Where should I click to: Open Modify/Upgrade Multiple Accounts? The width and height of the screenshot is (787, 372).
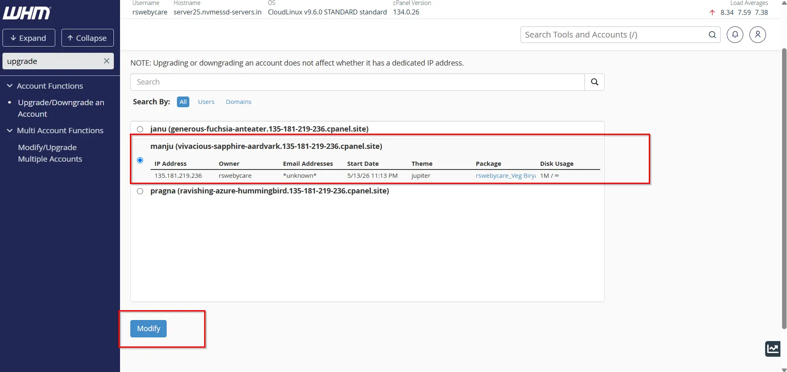50,153
